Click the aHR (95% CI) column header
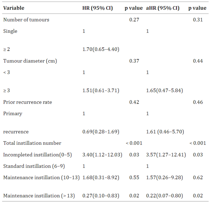 (163, 8)
